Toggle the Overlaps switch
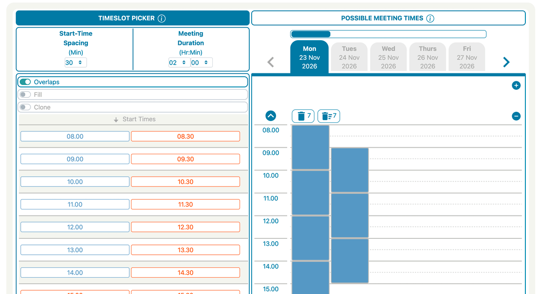The image size is (538, 294). [x=25, y=82]
